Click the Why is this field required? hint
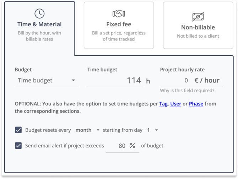 [187, 91]
